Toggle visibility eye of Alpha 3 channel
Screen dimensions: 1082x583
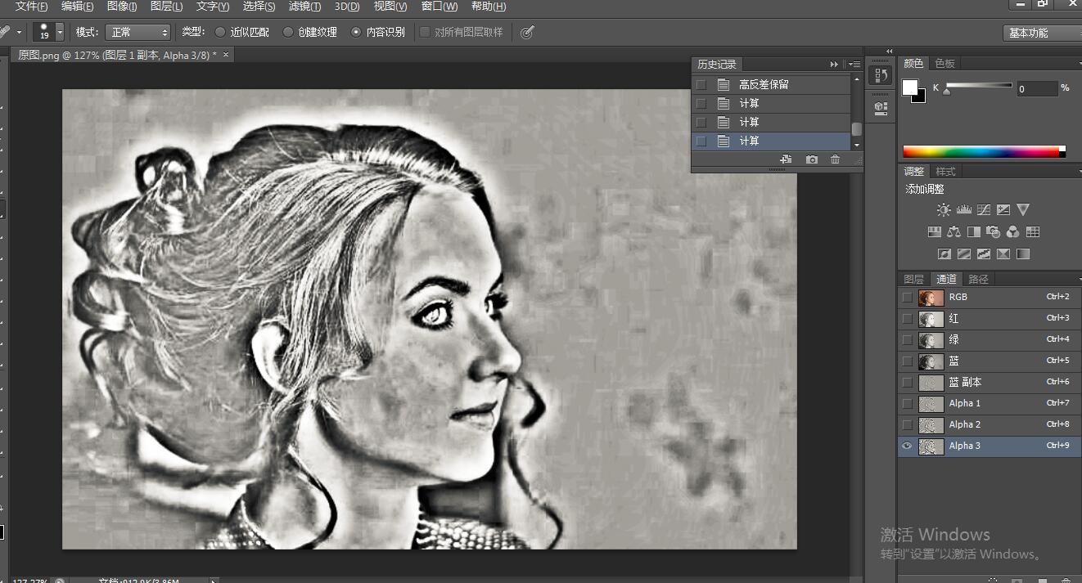907,446
